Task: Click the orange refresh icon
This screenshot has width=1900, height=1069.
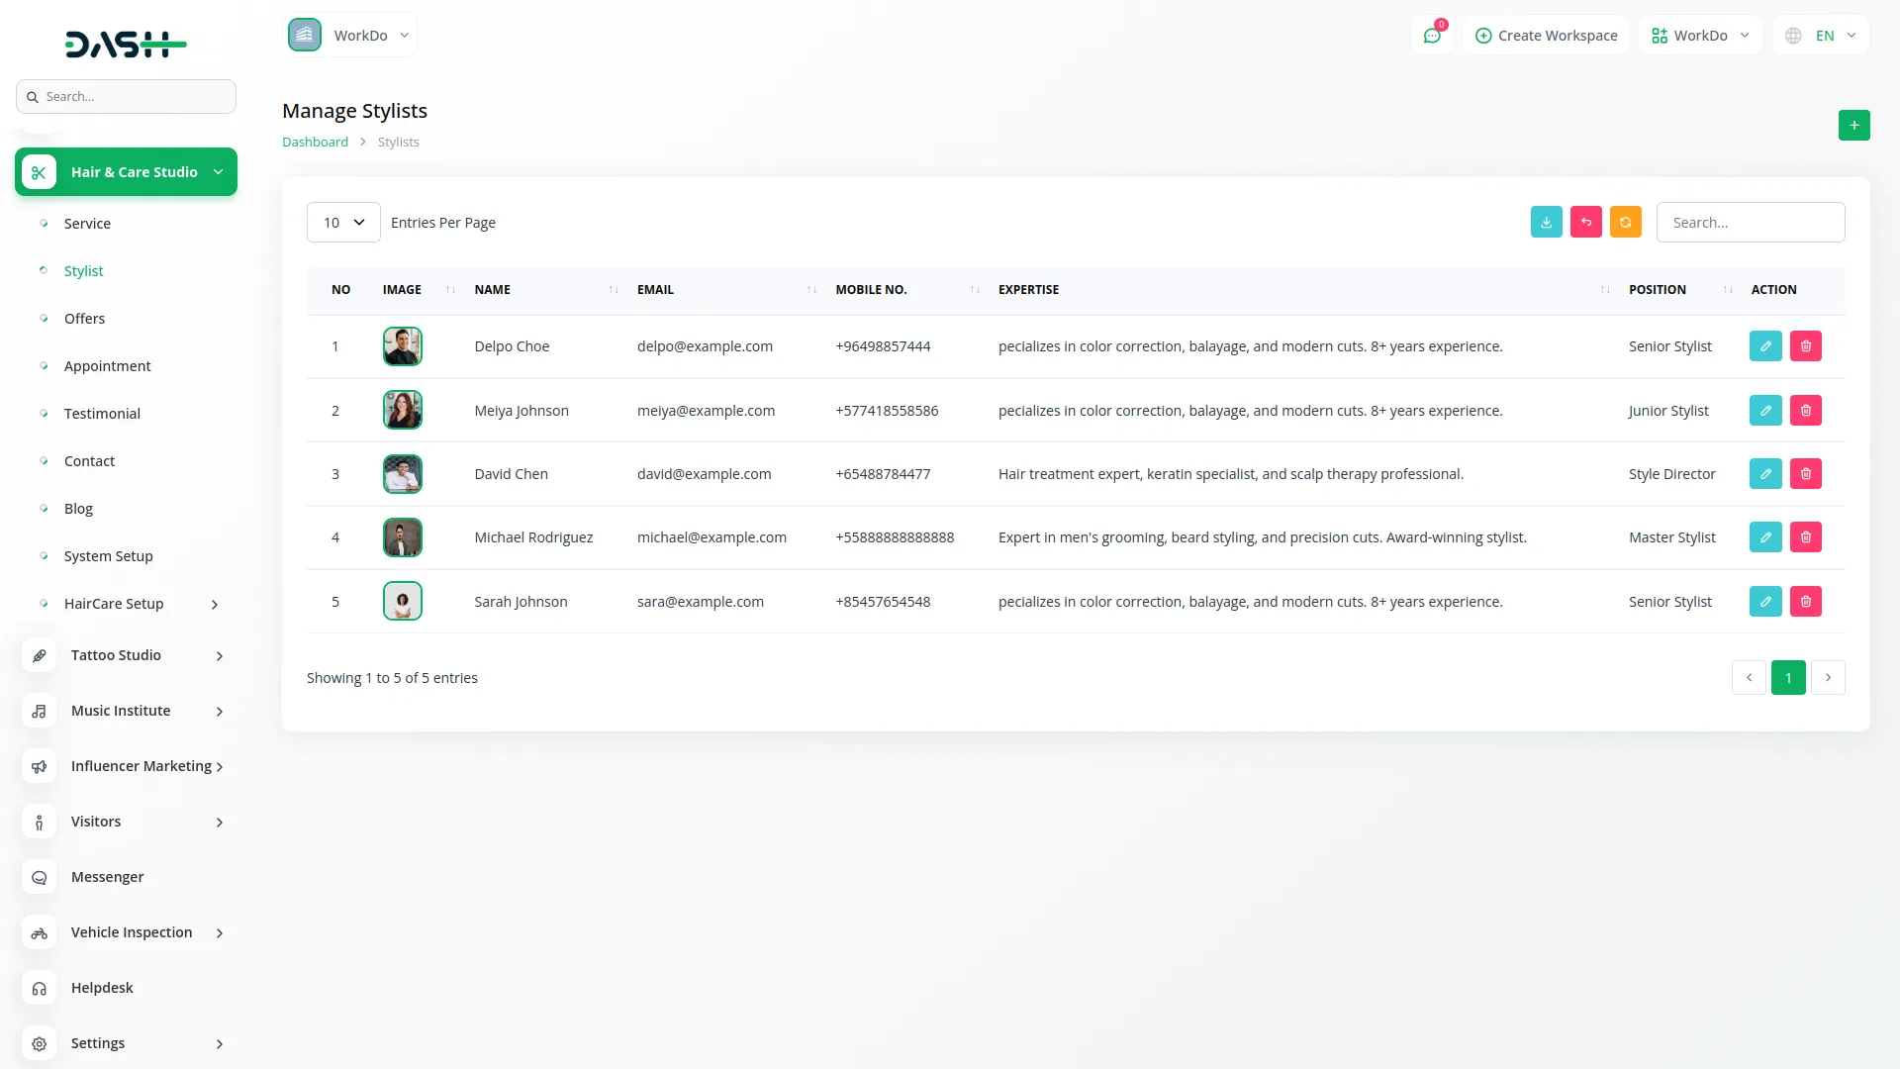Action: [1625, 223]
